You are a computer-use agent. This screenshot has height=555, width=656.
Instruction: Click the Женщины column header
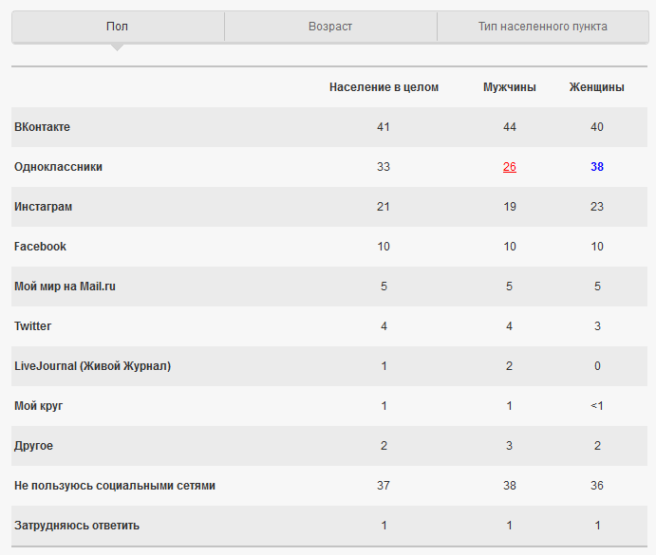point(596,87)
